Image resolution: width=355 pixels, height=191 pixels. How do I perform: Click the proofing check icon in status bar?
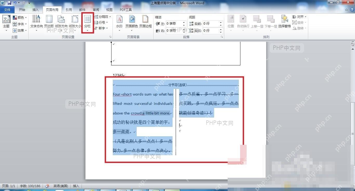[x=47, y=186]
